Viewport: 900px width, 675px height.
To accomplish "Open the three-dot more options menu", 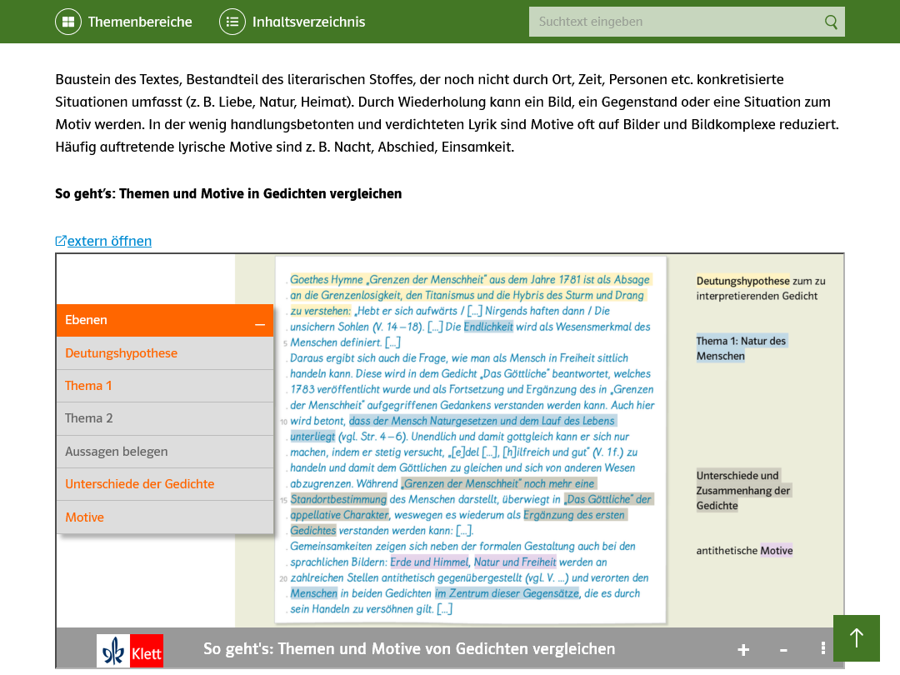I will pyautogui.click(x=823, y=648).
